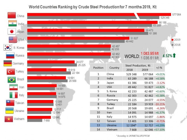Click the USA flag icon
The height and width of the screenshot is (140, 187).
tap(13, 39)
